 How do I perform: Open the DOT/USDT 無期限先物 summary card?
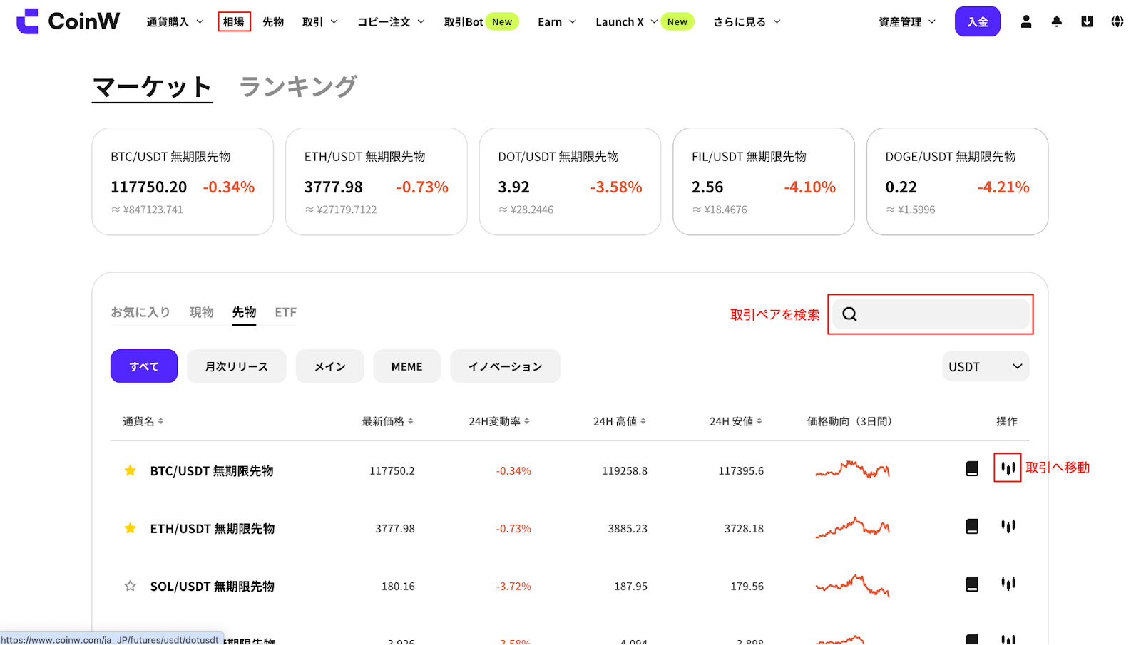[x=570, y=182]
